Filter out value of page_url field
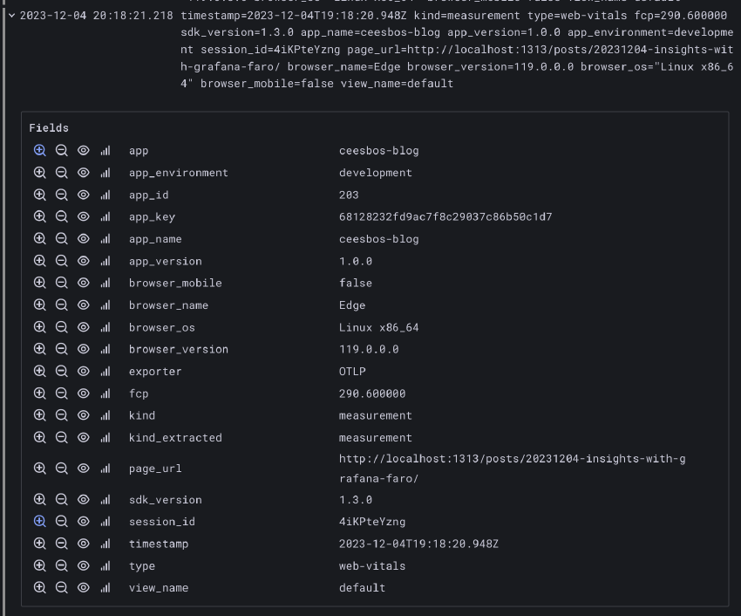 pyautogui.click(x=62, y=469)
